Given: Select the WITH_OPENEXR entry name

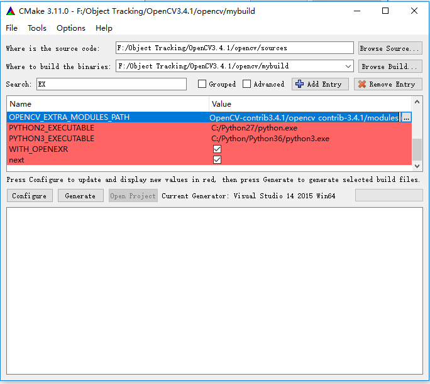Looking at the screenshot, I should coord(38,149).
